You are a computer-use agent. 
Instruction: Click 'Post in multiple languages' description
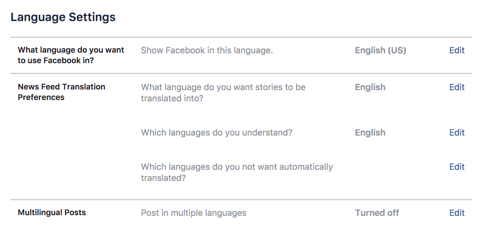click(194, 213)
